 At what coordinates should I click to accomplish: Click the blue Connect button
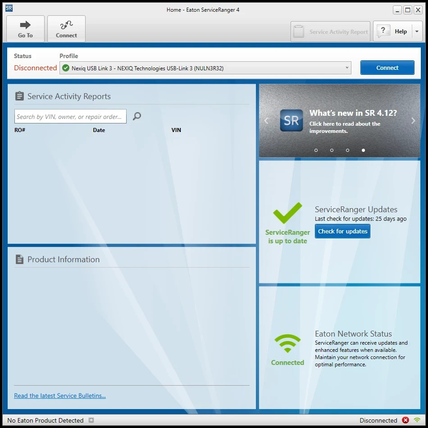click(x=387, y=68)
